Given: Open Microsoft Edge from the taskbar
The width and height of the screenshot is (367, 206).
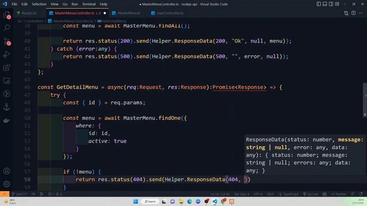Looking at the screenshot, I should click(x=189, y=201).
